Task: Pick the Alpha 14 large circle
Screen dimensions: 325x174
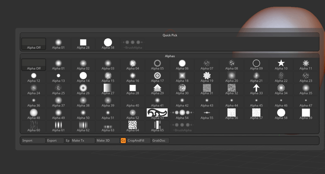Action: [x=83, y=77]
